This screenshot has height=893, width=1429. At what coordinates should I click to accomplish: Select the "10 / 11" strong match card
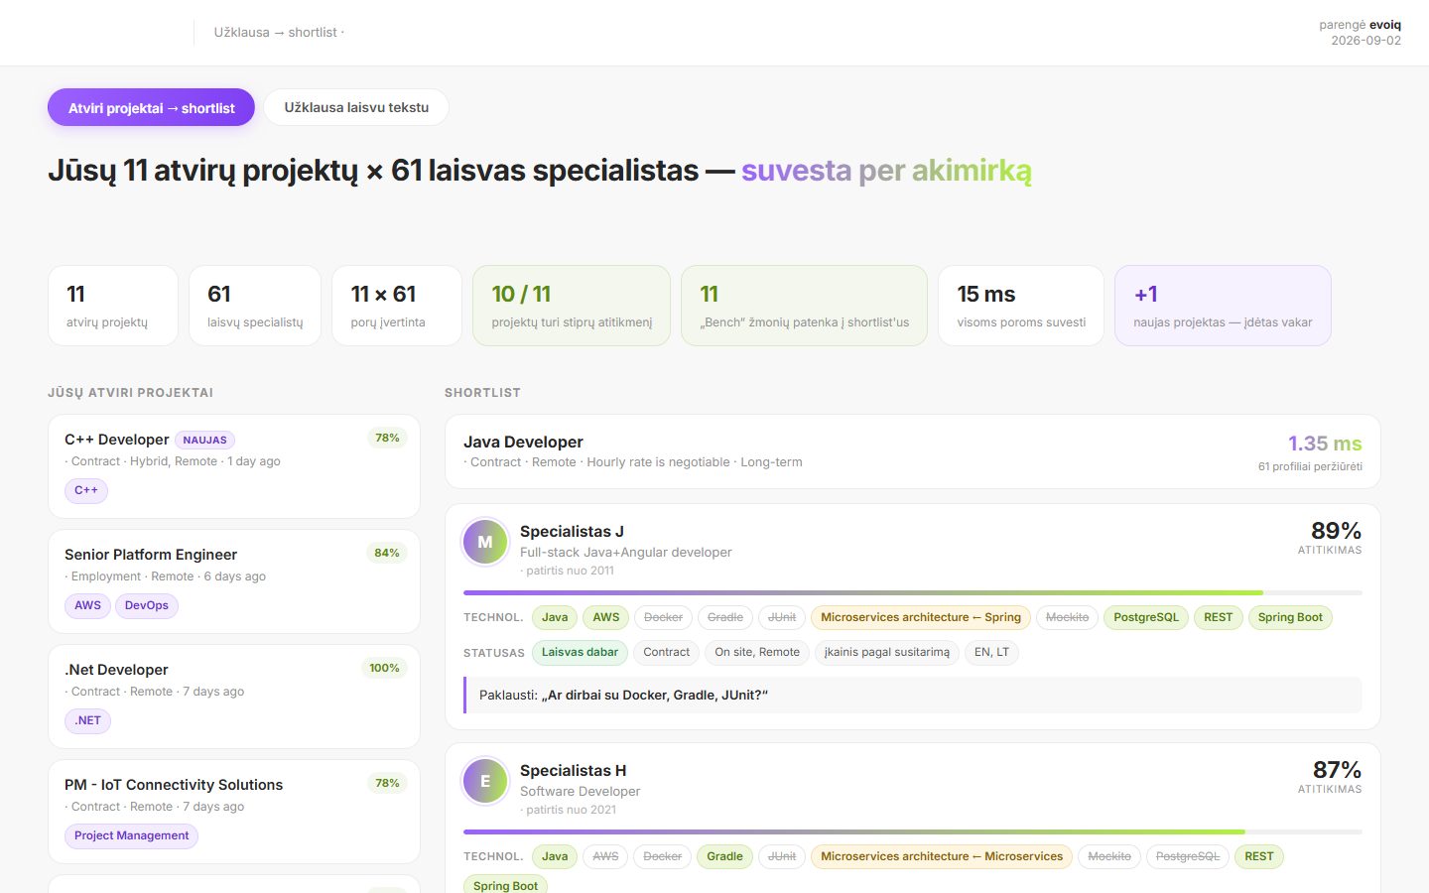pyautogui.click(x=572, y=306)
